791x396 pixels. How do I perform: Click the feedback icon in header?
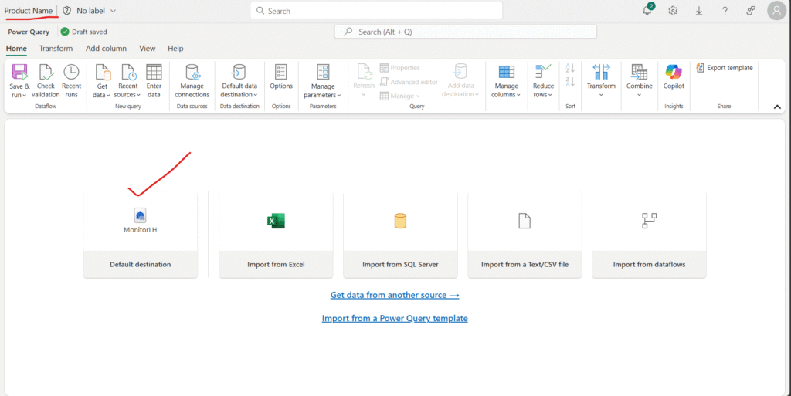tap(751, 11)
